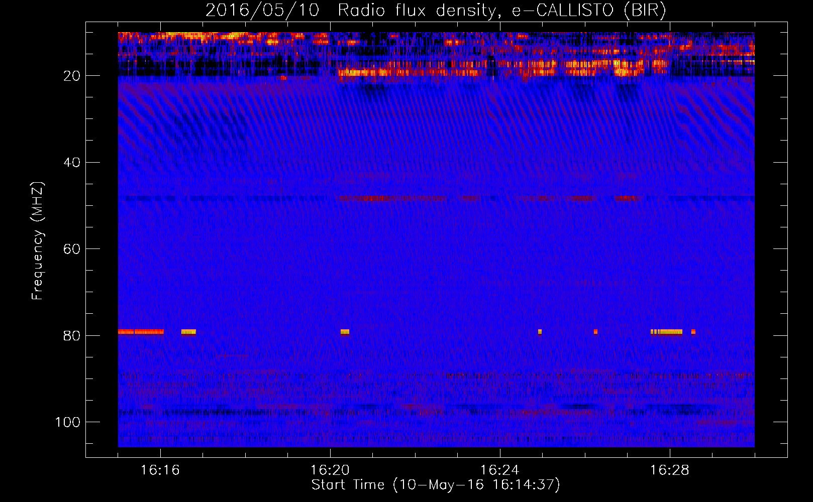This screenshot has height=502, width=813.
Task: Click the 20 frequency tick label
Action: [72, 76]
